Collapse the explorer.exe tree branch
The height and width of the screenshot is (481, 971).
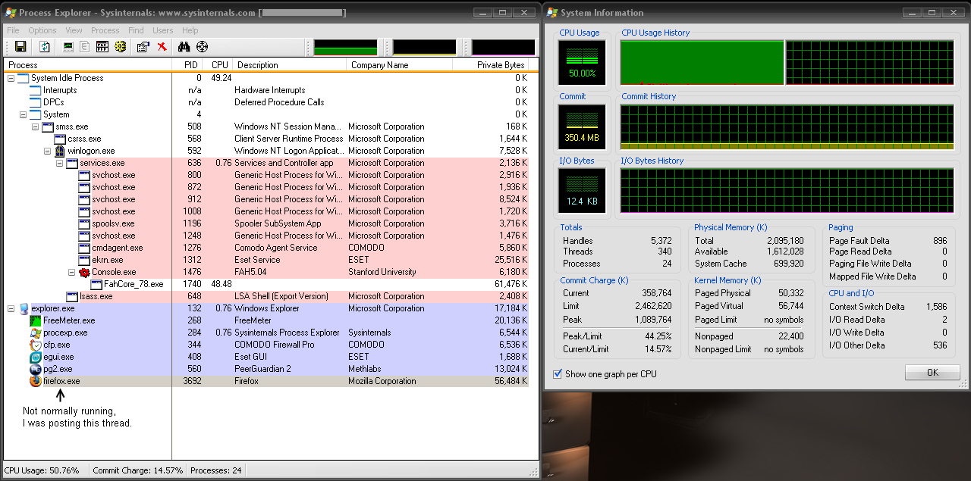click(x=11, y=308)
